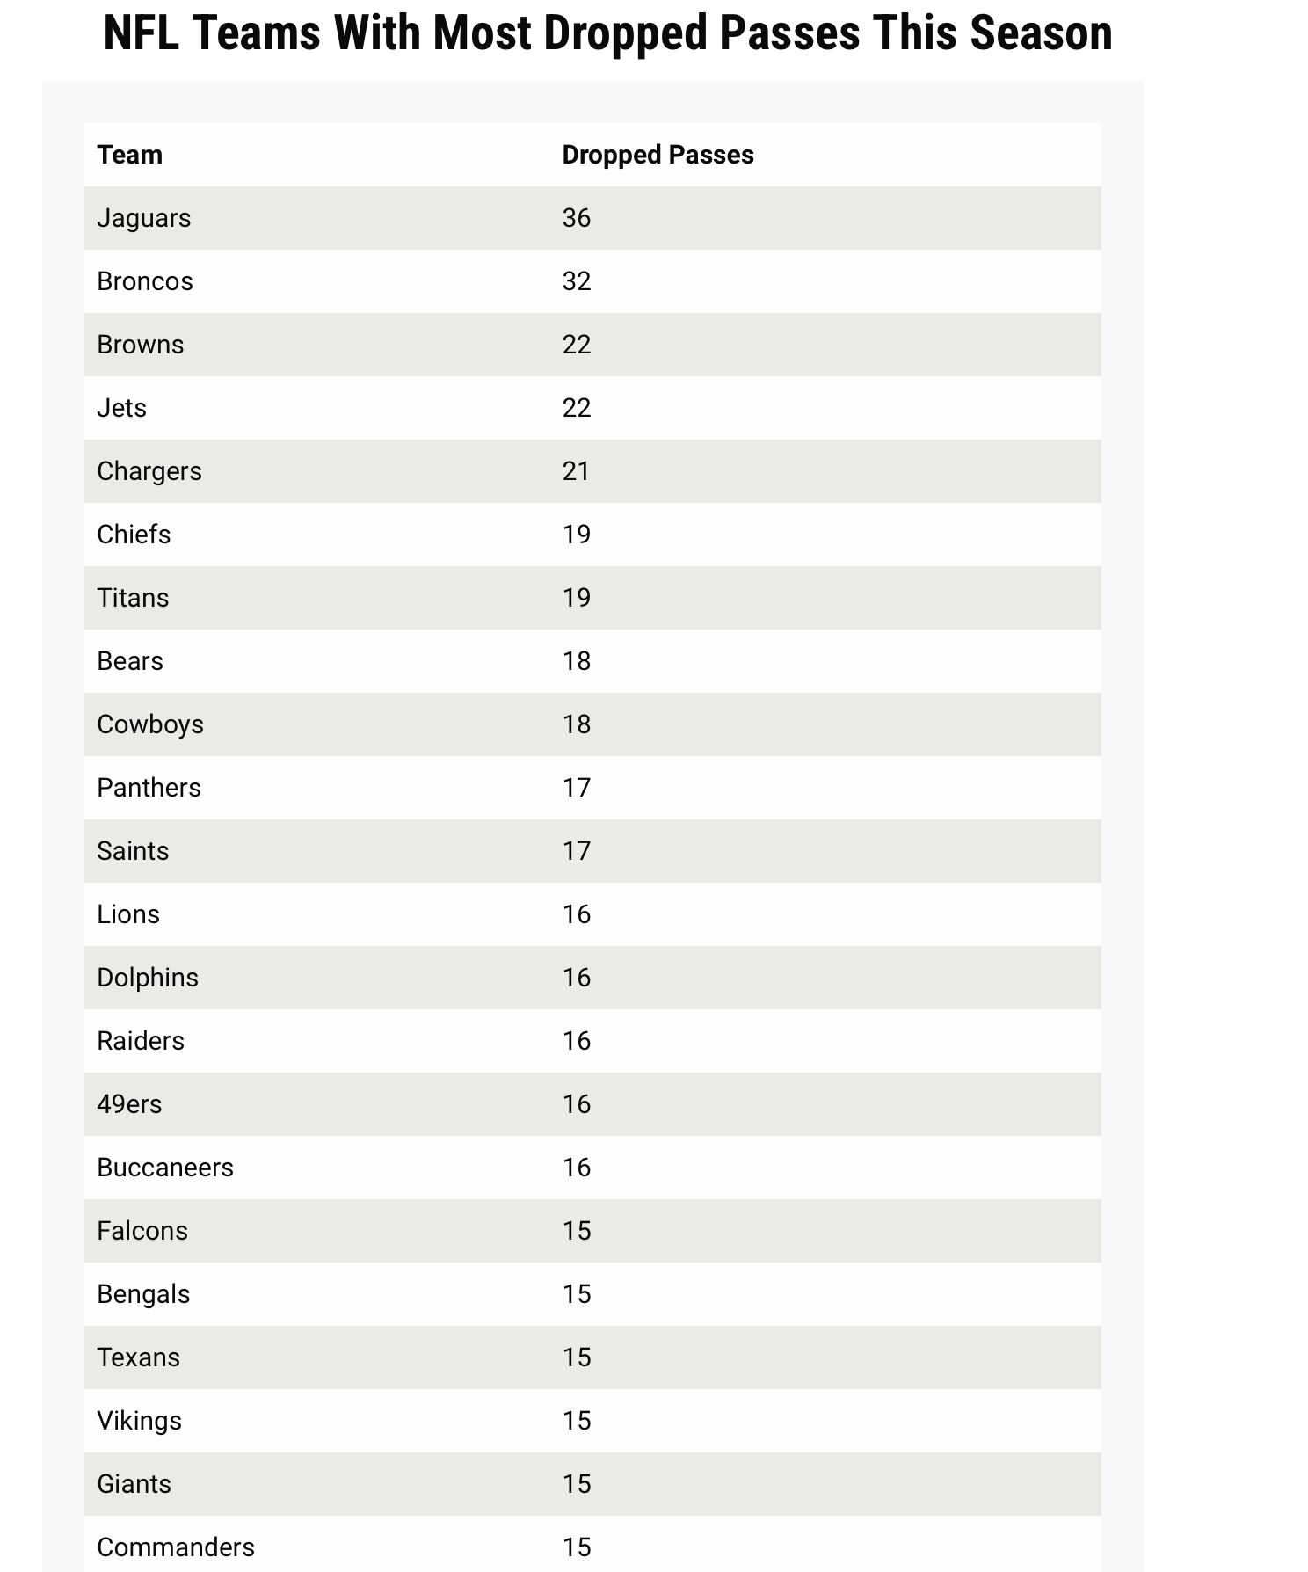Viewport: 1308px width, 1572px height.
Task: Click on the Jets team name
Action: tap(122, 408)
